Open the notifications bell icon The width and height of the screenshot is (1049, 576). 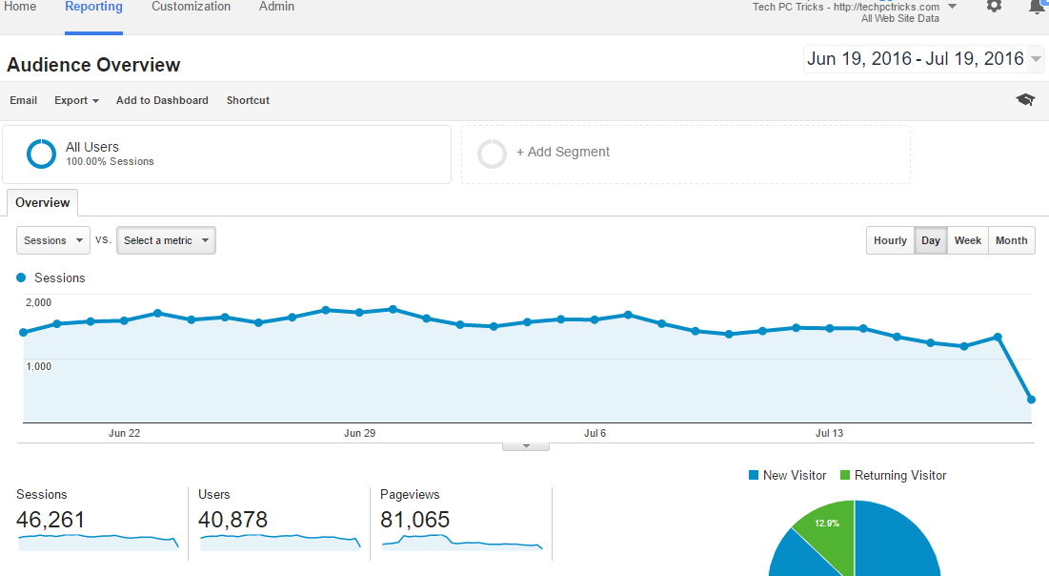[1038, 6]
